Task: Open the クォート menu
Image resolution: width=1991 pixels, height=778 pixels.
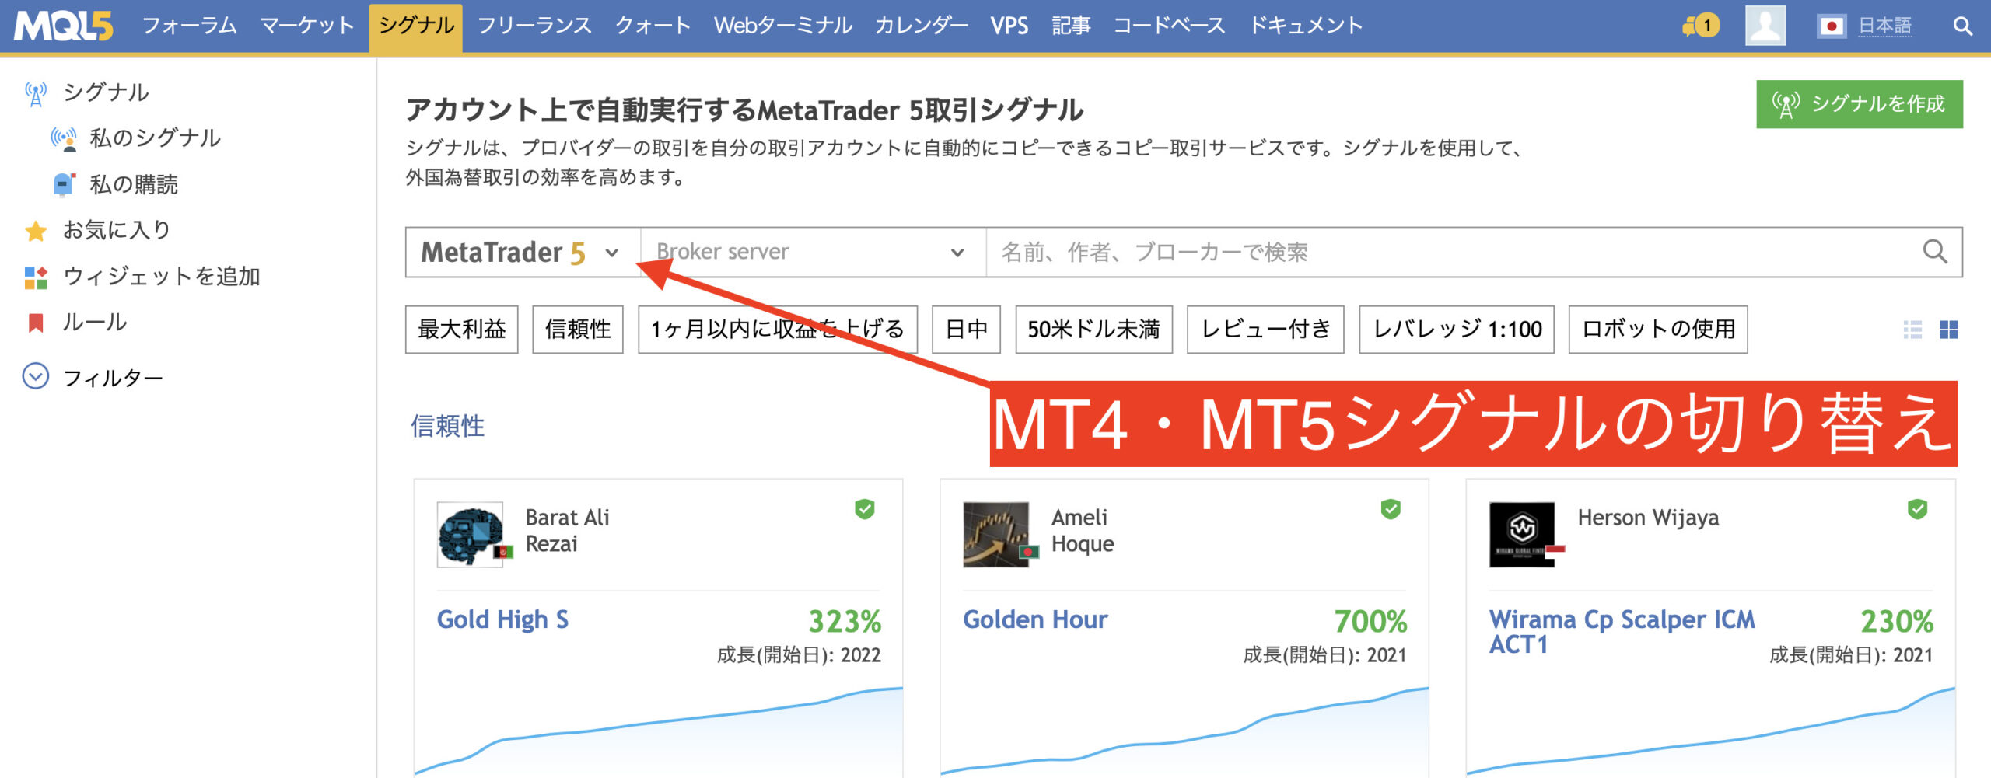Action: pyautogui.click(x=653, y=26)
